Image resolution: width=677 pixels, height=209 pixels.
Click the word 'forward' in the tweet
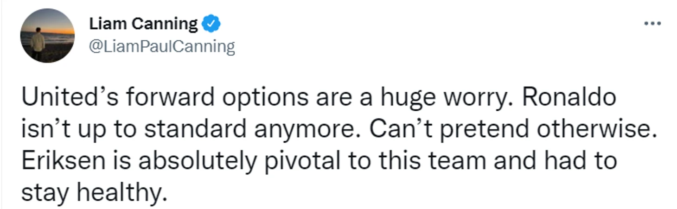pos(156,98)
